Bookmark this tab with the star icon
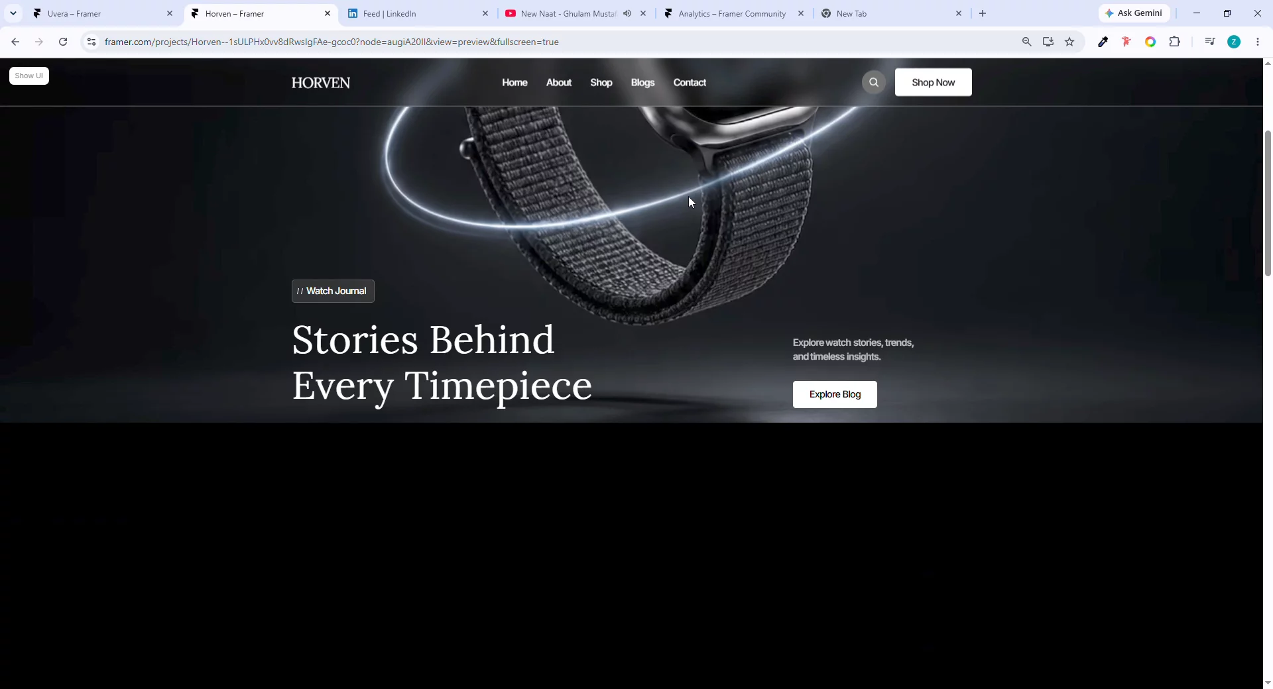The height and width of the screenshot is (689, 1273). (1069, 42)
